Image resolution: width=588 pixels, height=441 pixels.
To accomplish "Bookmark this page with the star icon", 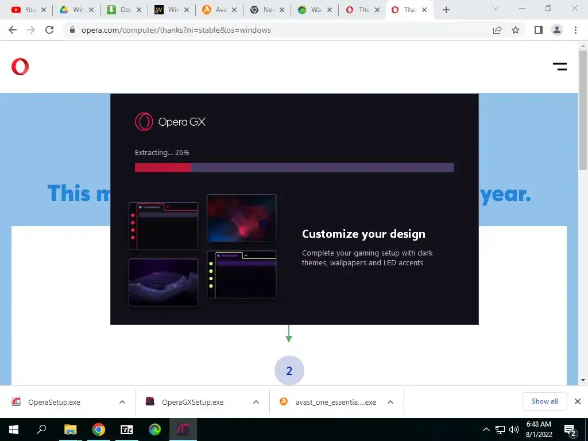I will point(516,30).
